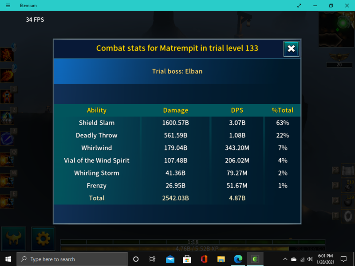Screen dimensions: 355x266
Task: Click the Ability column header
Action: (x=96, y=110)
